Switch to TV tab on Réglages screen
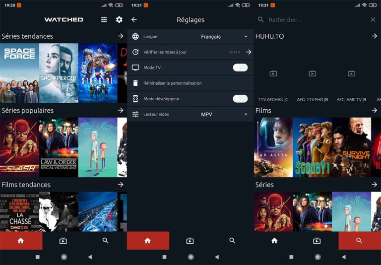 [x=190, y=241]
